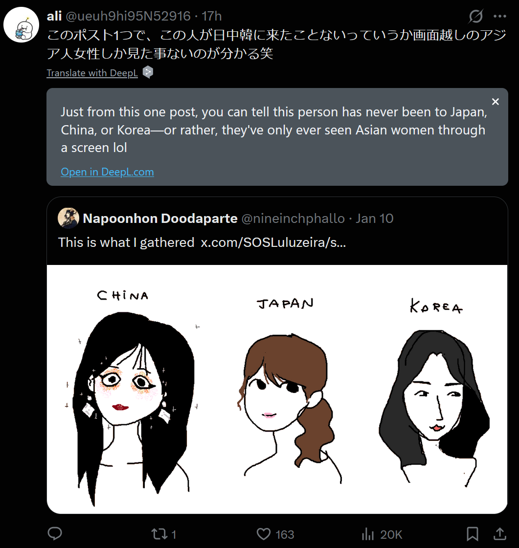The width and height of the screenshot is (519, 548).
Task: Open Napoonhon Doodaparte's avatar
Action: click(x=68, y=218)
